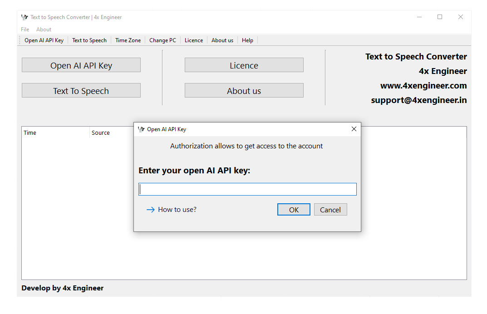Screen dimensions: 487x314
Task: Close the Text to Speech Converter window
Action: (x=461, y=17)
